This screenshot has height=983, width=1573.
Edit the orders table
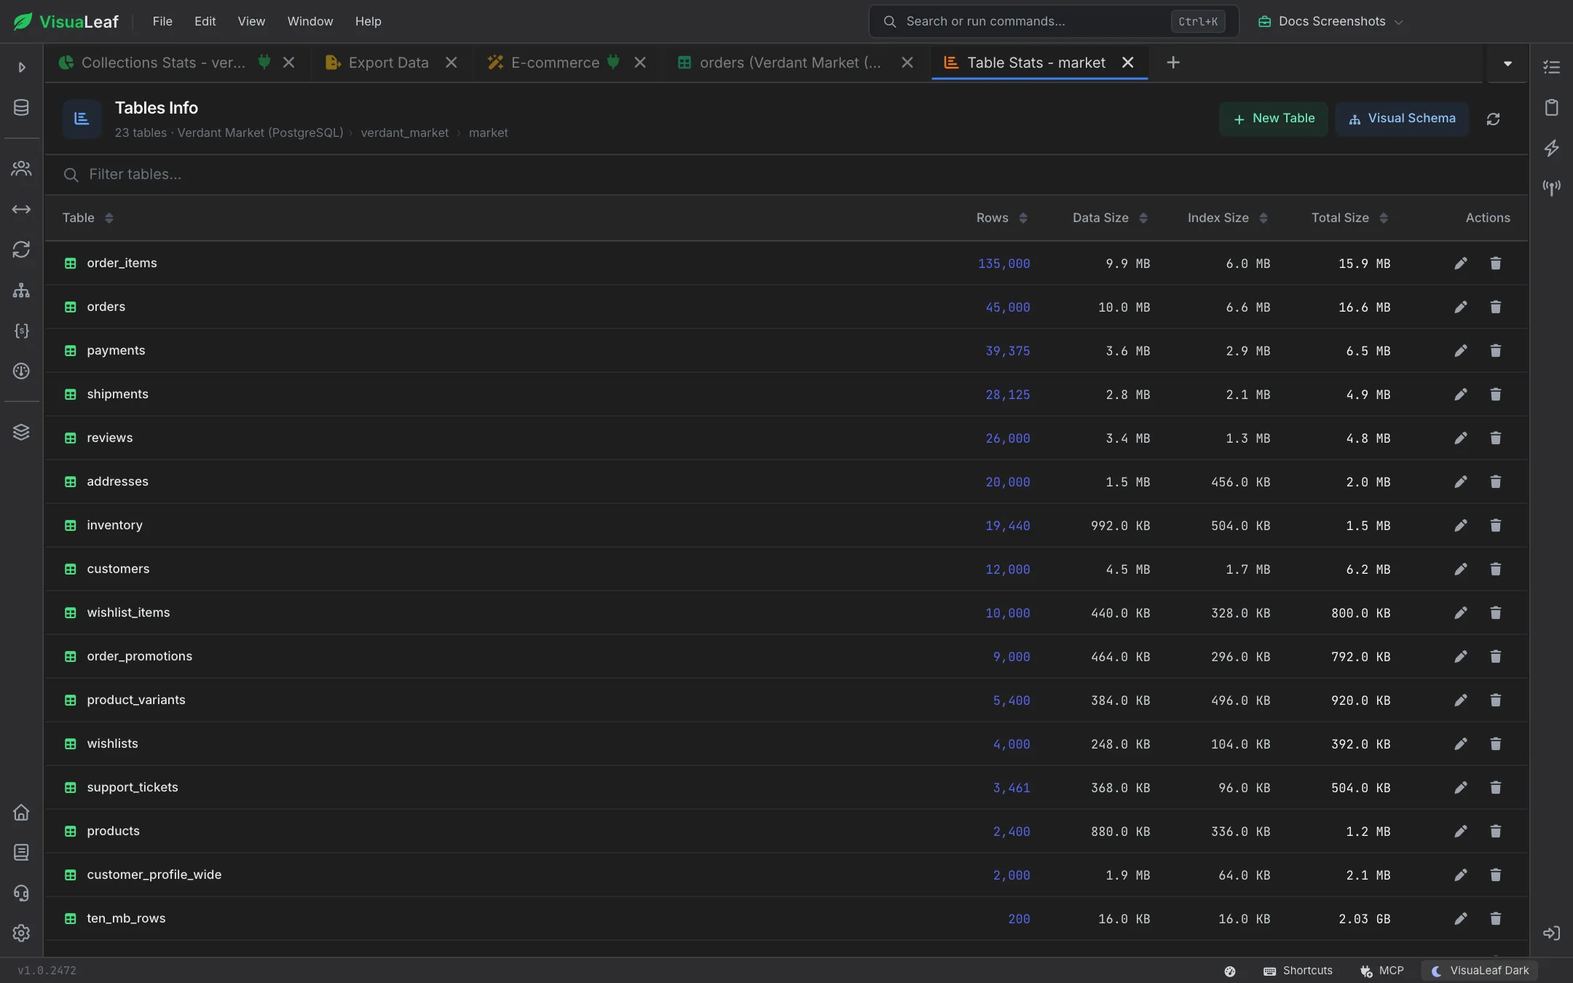pyautogui.click(x=1460, y=307)
